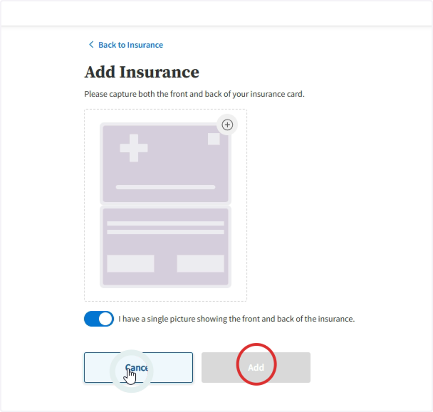Click the plus icon to add card photo
Screen dimensions: 433x412
(227, 125)
